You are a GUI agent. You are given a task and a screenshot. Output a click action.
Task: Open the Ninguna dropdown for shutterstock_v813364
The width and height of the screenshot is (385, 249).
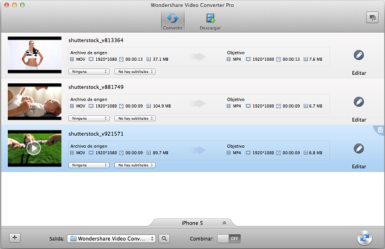89,72
